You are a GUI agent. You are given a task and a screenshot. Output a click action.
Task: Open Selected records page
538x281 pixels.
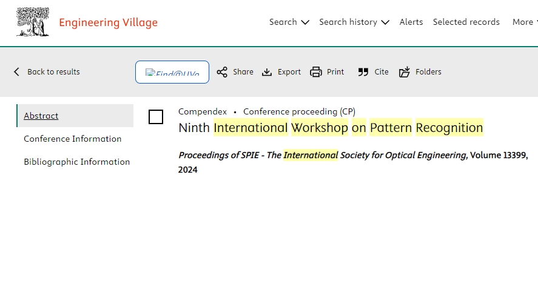point(466,22)
